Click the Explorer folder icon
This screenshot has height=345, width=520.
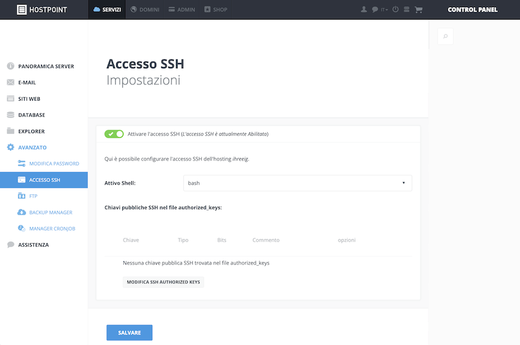[x=10, y=131]
